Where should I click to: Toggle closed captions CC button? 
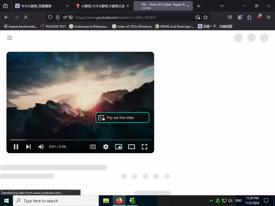(x=93, y=147)
